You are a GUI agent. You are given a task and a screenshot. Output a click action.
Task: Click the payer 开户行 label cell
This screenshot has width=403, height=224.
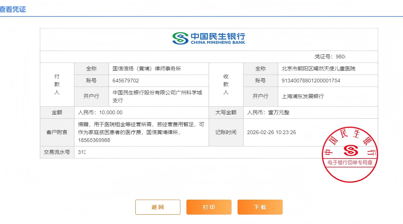[91, 97]
